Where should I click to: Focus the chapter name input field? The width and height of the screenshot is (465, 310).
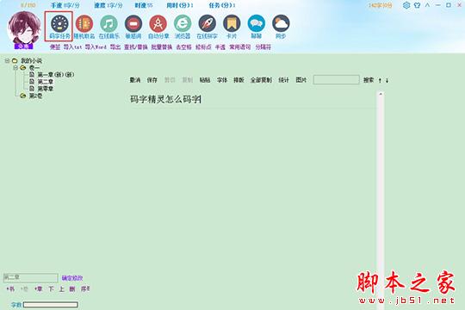click(x=30, y=277)
